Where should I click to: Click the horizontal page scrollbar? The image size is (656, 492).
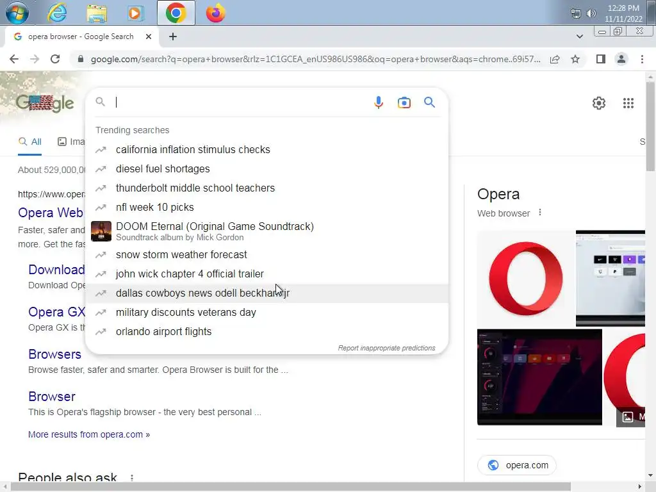click(x=291, y=487)
